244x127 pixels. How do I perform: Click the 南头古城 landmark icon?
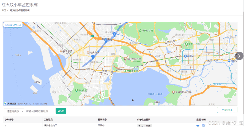click(x=88, y=52)
